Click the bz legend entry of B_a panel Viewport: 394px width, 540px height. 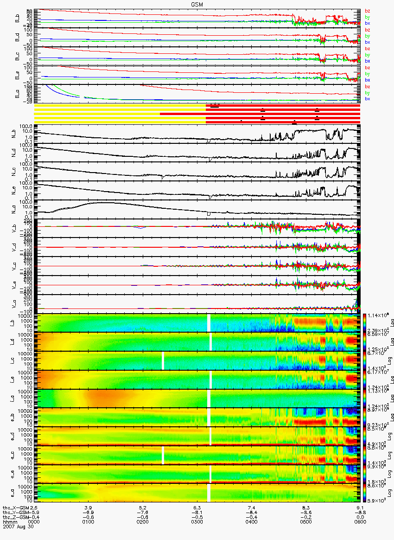(368, 87)
